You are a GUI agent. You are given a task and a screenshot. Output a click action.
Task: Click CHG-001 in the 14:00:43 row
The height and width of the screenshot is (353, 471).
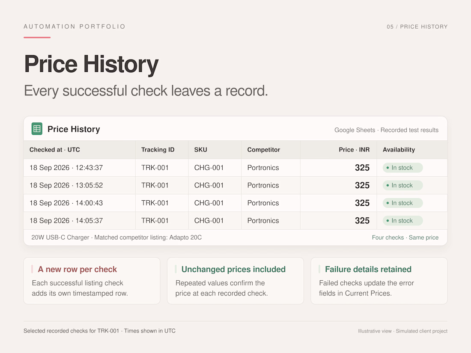209,203
